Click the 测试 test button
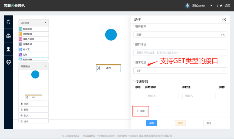The image size is (234, 139). click(180, 123)
